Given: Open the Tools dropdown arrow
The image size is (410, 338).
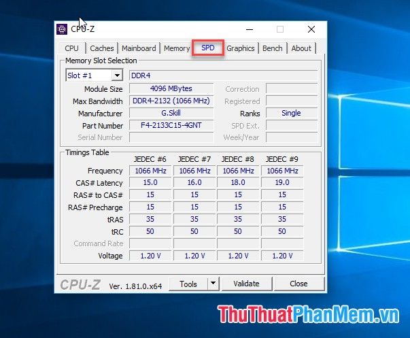Looking at the screenshot, I should (213, 284).
